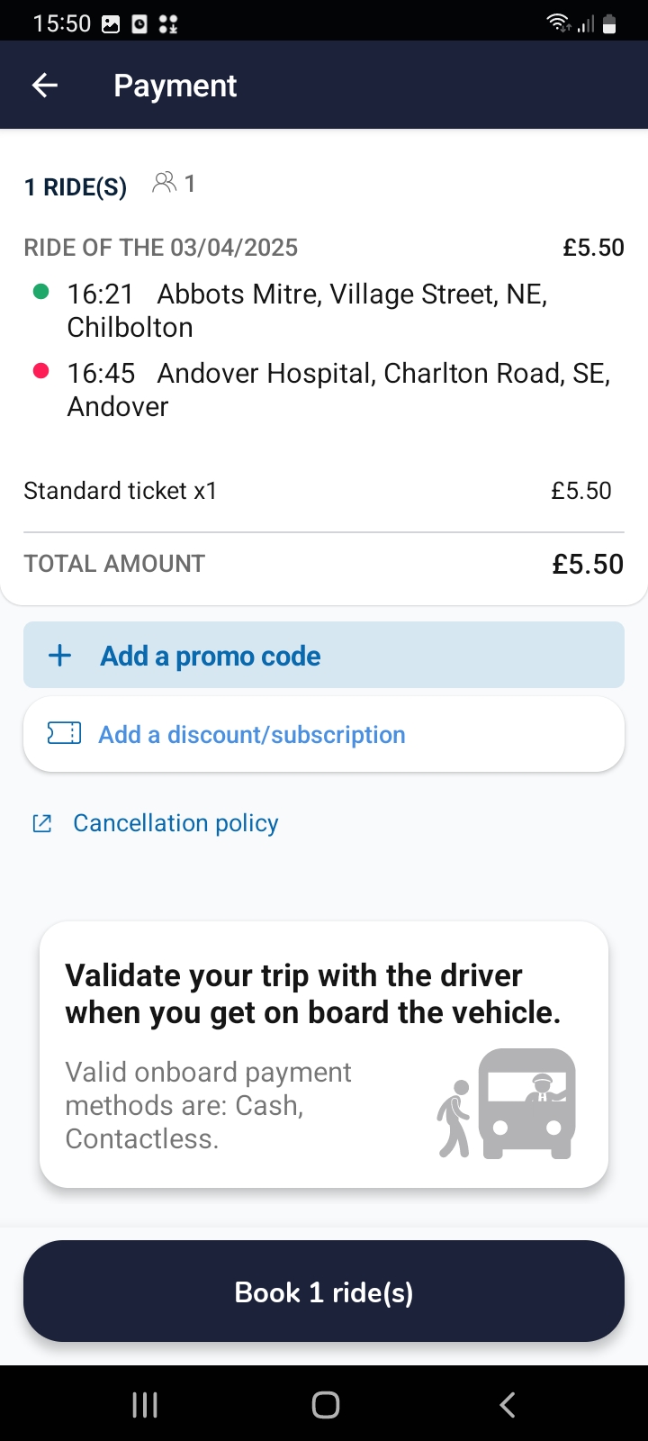This screenshot has height=1441, width=648.
Task: Tap the green pickup stop dot
Action: click(40, 292)
